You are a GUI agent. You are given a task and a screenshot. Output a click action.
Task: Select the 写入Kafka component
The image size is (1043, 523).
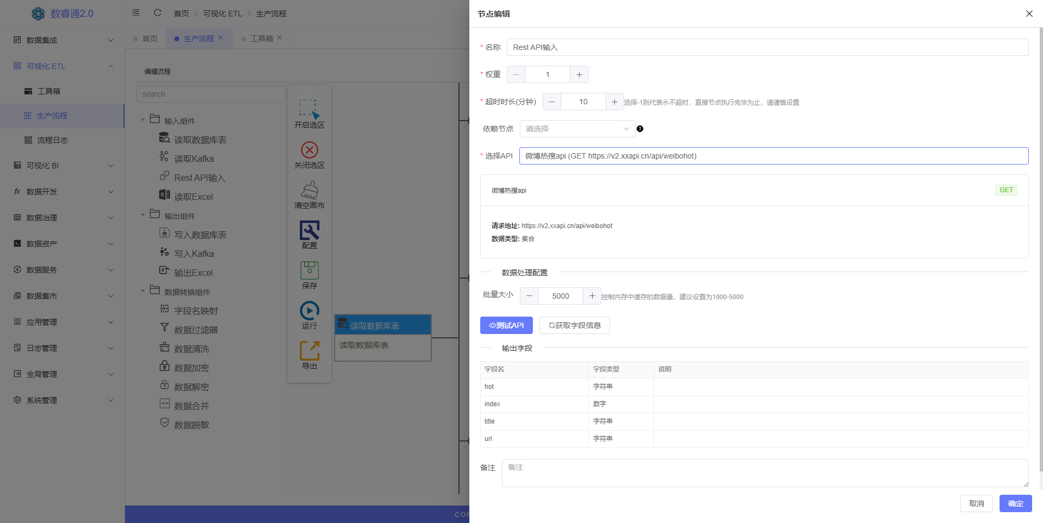coord(187,254)
